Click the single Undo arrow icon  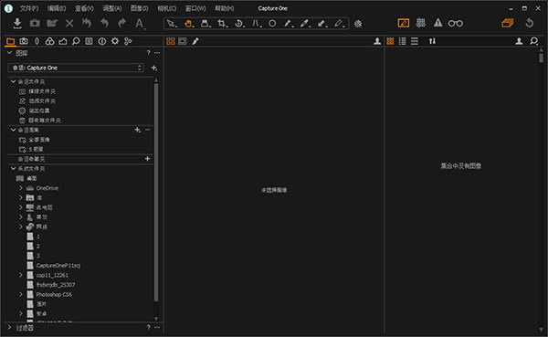pos(104,24)
